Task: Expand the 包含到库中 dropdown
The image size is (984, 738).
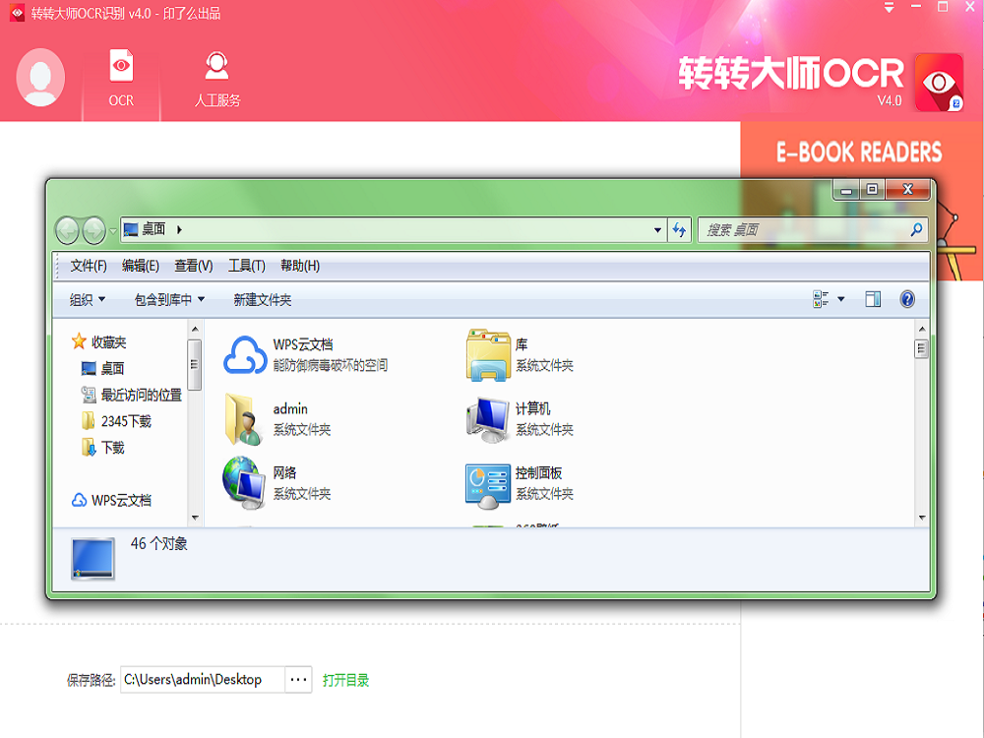Action: tap(169, 300)
